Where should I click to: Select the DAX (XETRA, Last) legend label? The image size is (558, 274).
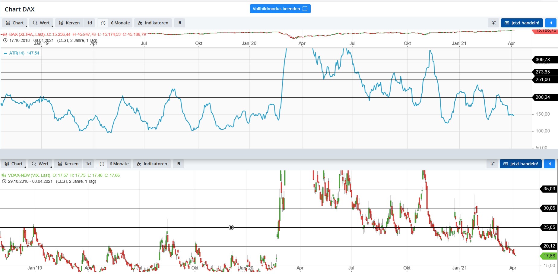[x=27, y=34]
